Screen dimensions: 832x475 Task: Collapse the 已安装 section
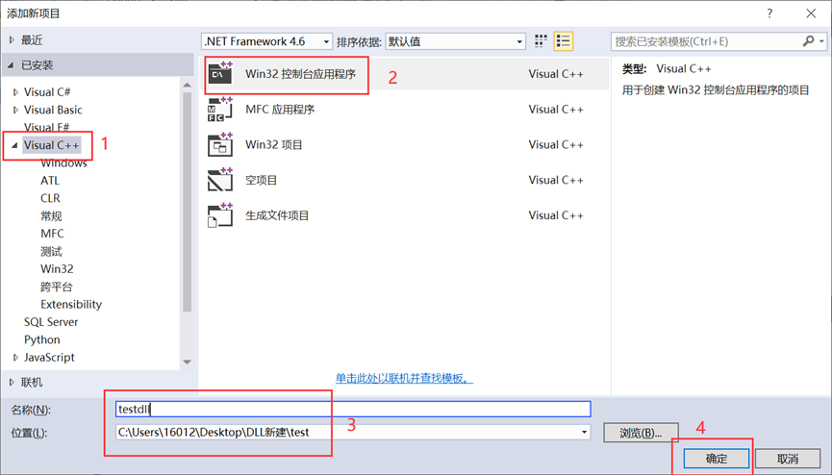(x=11, y=65)
